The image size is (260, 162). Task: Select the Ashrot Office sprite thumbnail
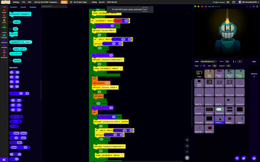pyautogui.click(x=209, y=83)
